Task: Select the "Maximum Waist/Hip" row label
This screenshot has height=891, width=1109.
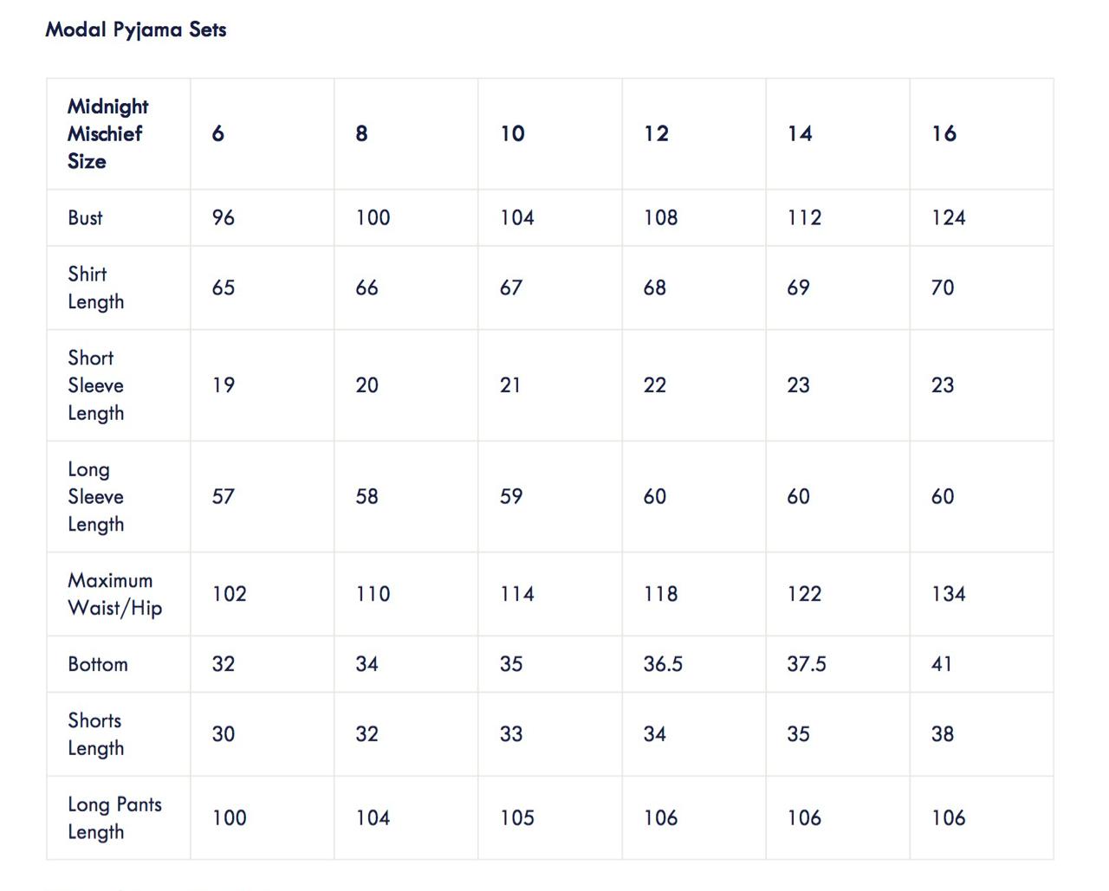Action: pos(114,594)
